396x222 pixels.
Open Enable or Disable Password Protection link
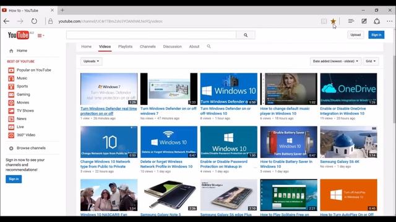pos(224,164)
